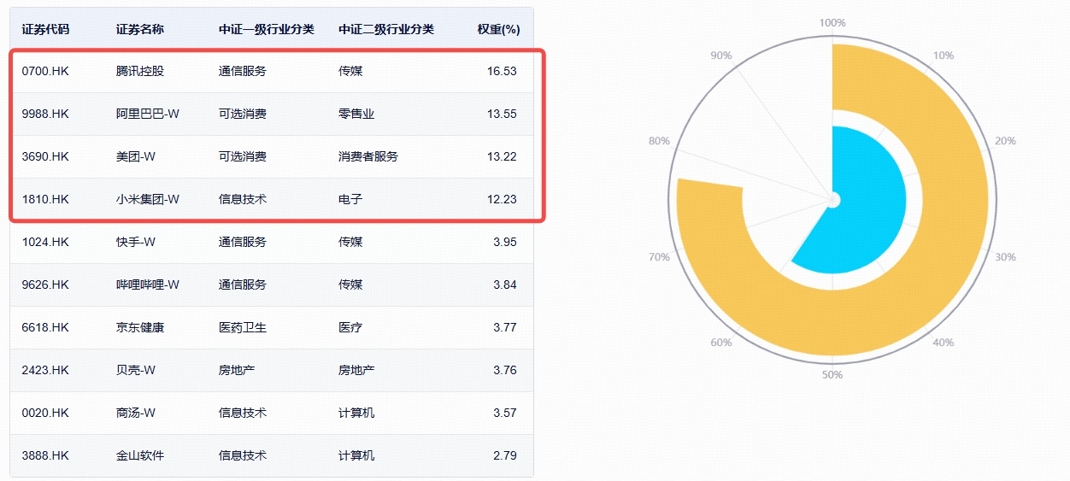This screenshot has height=481, width=1070.
Task: Select the 0700.HK stock code
Action: [45, 71]
